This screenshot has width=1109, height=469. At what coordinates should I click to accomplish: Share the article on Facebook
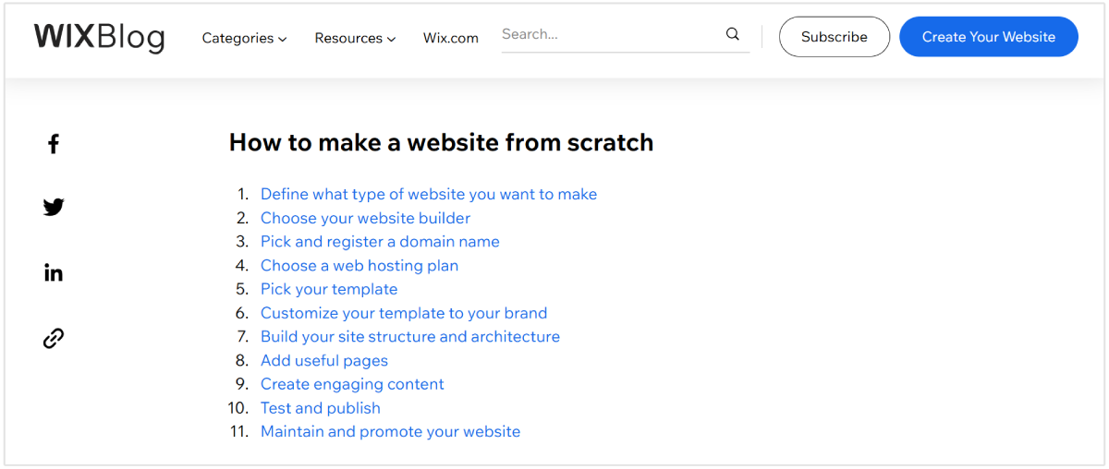tap(54, 144)
